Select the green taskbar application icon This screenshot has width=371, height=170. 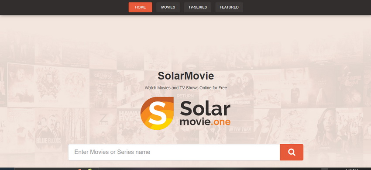point(90,169)
